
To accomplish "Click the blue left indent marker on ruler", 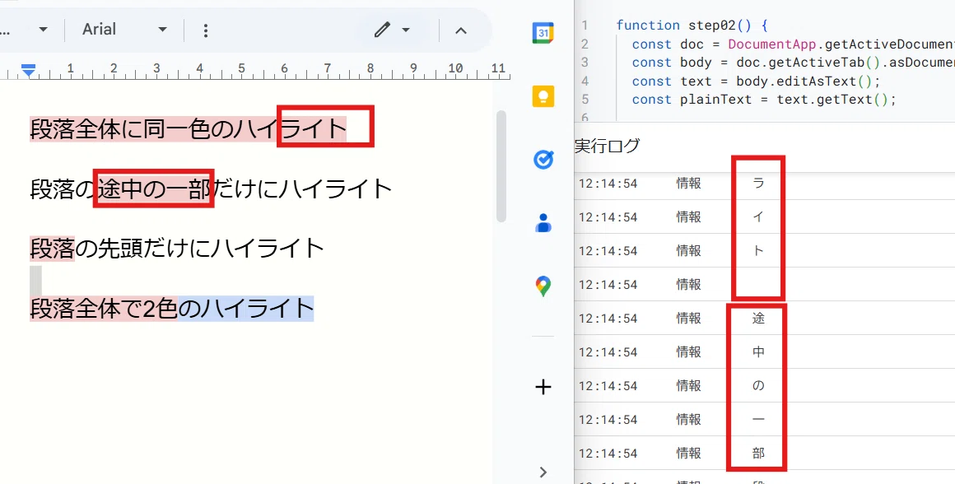I will (x=28, y=71).
